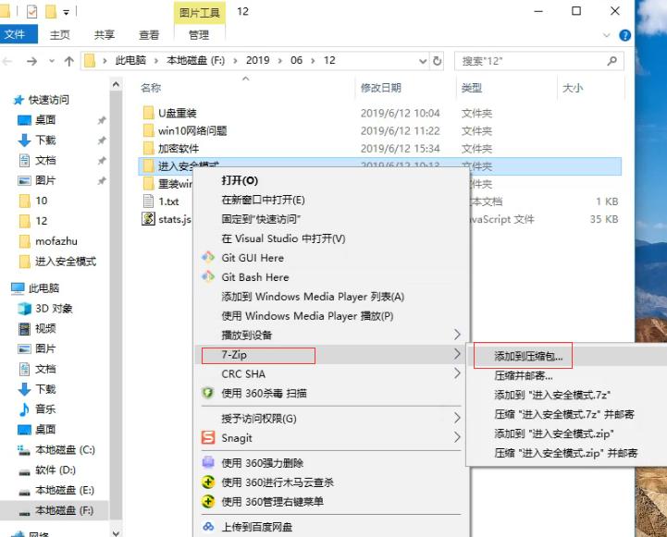Sort by the 名称 column header
This screenshot has height=537, width=667.
click(x=151, y=88)
